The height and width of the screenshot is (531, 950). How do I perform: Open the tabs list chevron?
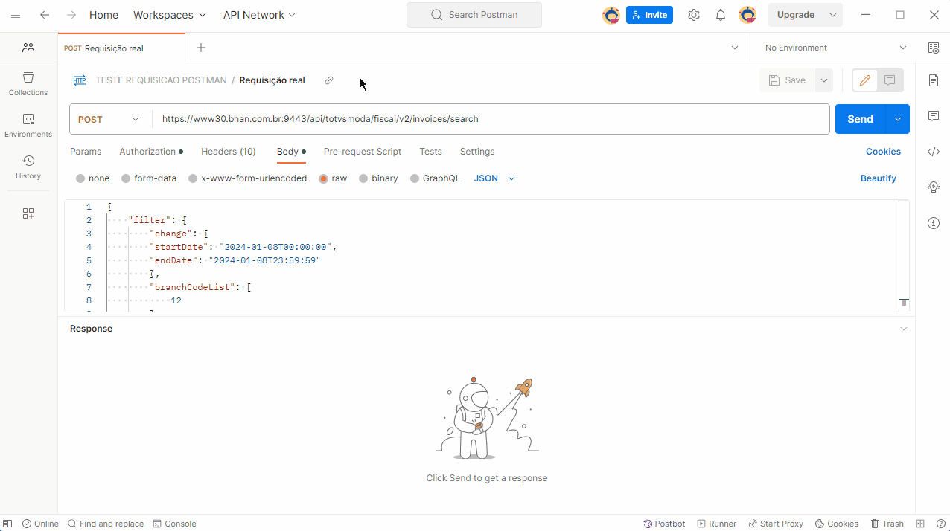[735, 48]
